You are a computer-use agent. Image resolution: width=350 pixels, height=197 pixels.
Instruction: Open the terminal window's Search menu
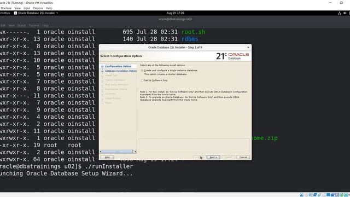coord(22,26)
